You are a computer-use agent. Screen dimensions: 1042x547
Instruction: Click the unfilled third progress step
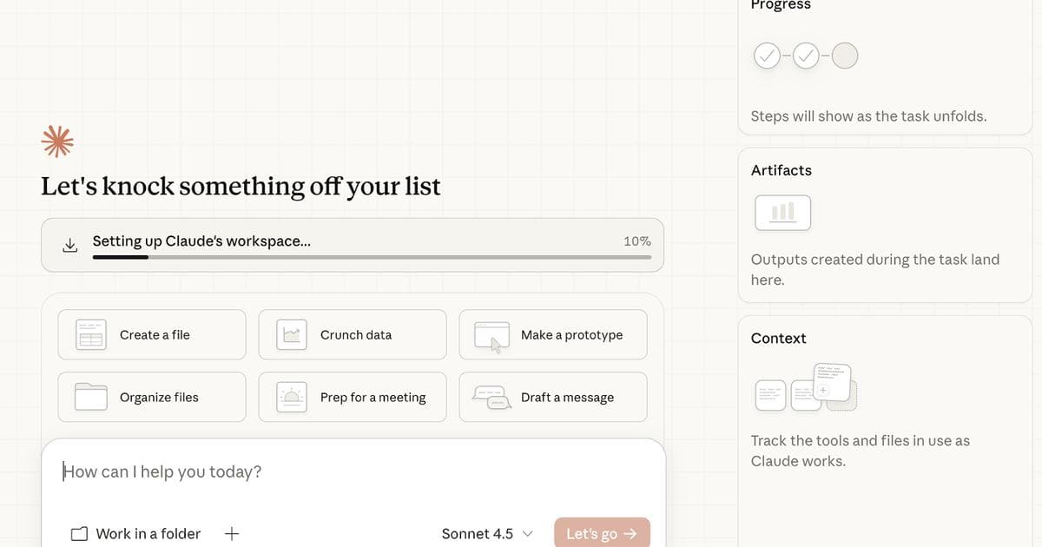[x=844, y=55]
